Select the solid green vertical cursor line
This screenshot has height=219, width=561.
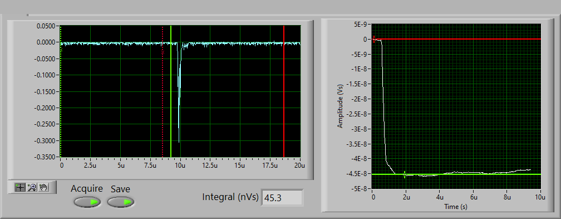click(x=171, y=91)
